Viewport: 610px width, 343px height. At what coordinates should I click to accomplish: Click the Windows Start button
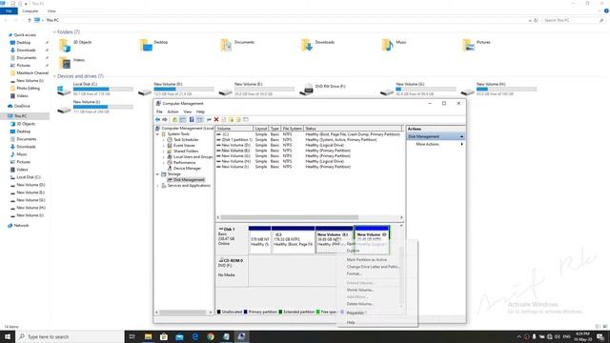[8, 336]
